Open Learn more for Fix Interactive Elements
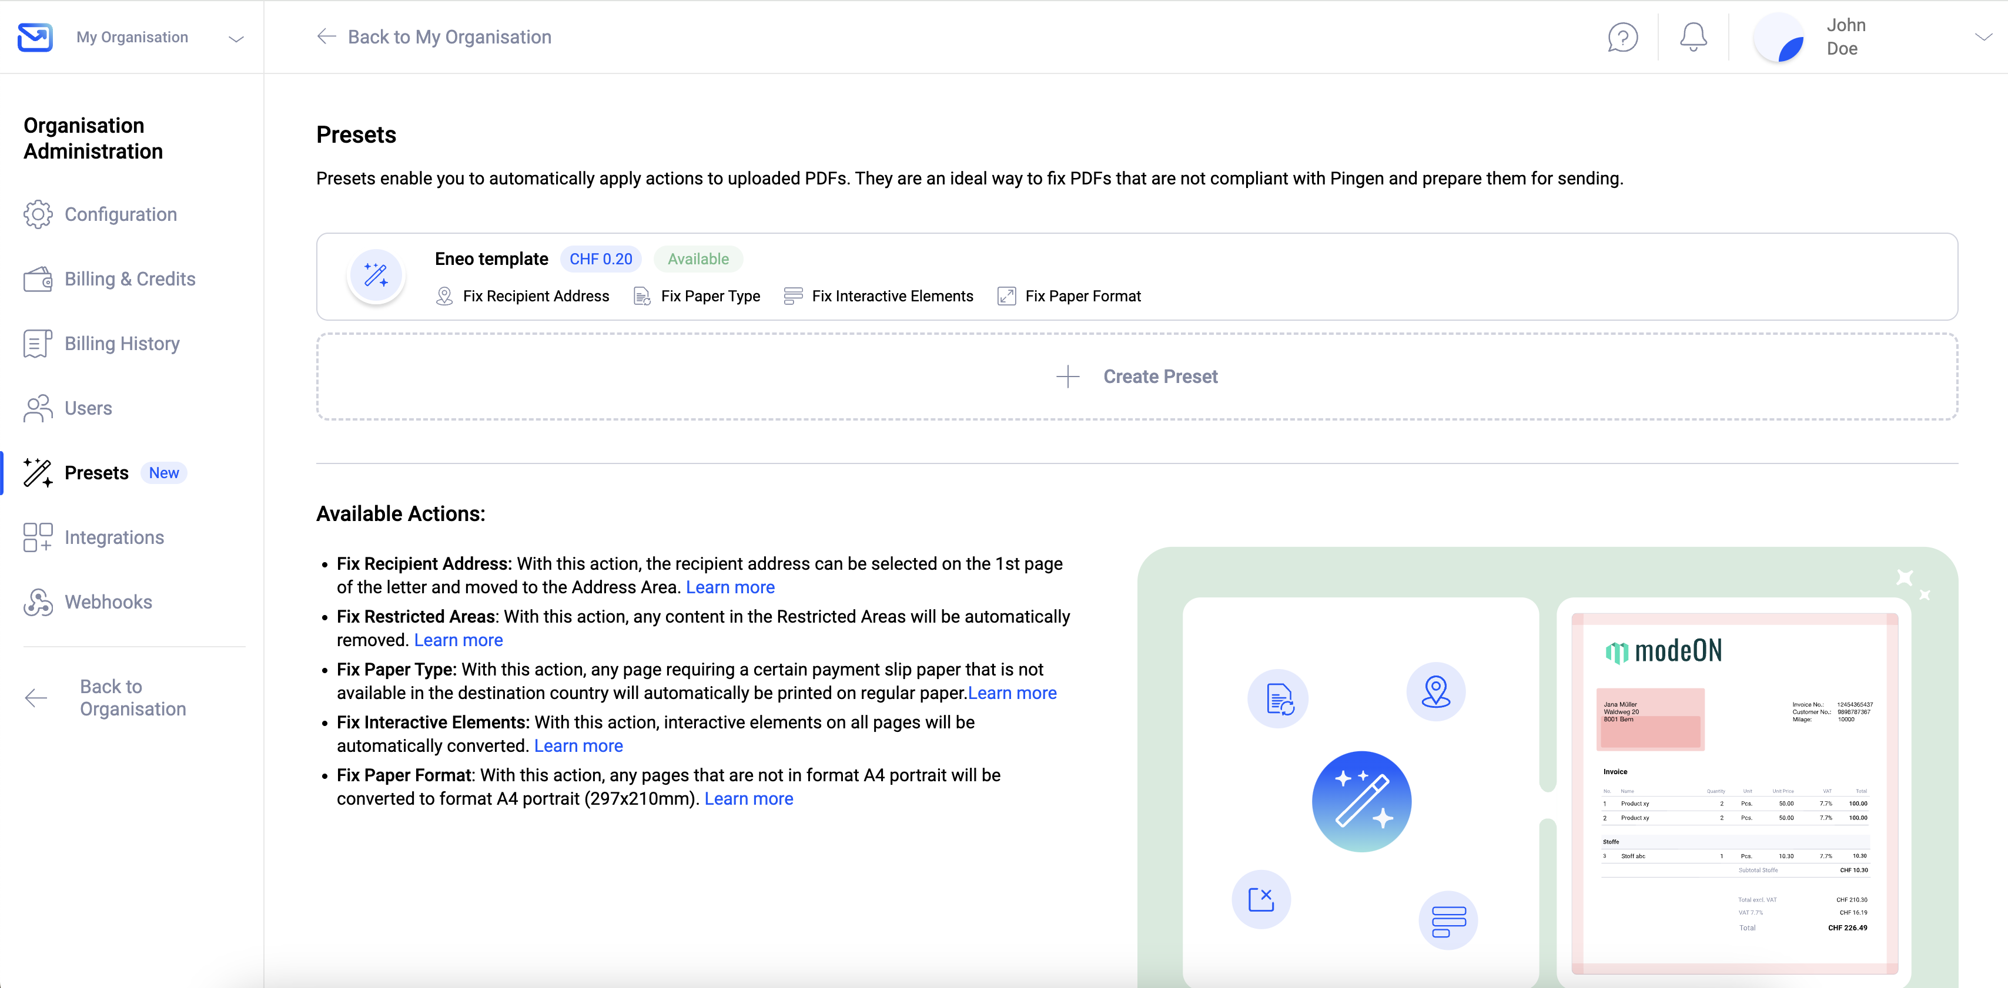 point(578,747)
